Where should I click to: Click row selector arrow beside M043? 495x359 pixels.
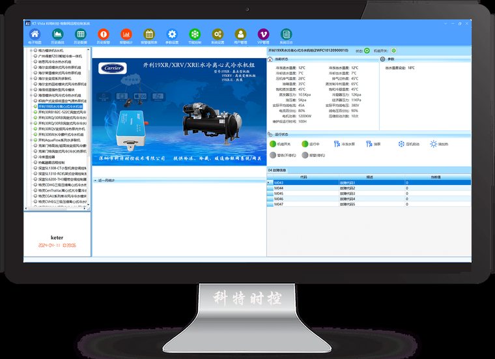268,182
